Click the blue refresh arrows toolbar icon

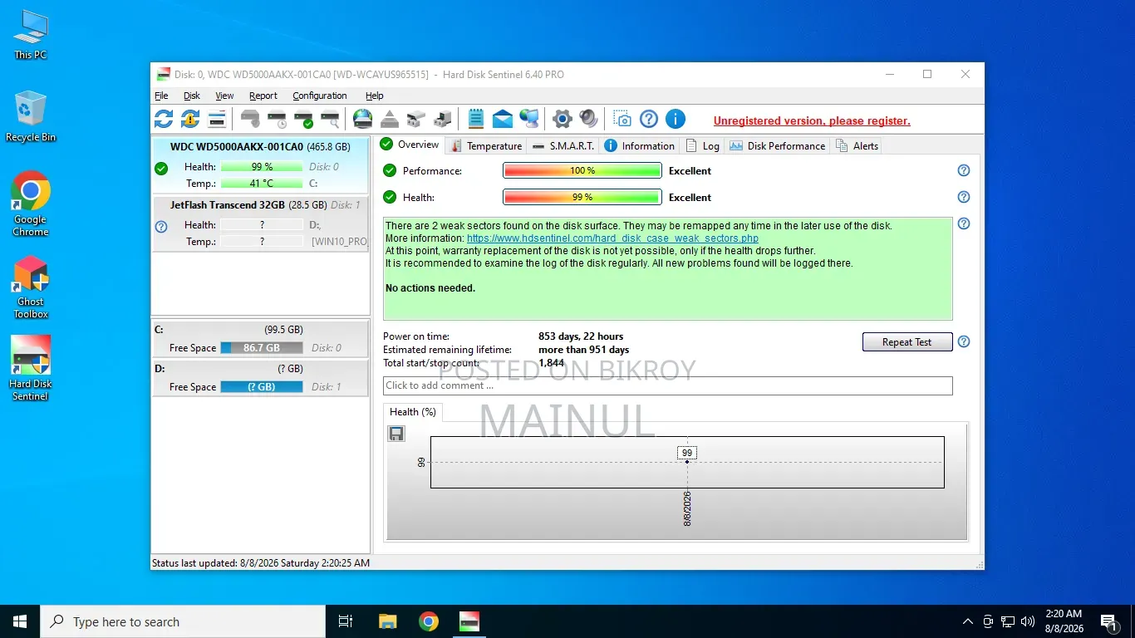[164, 119]
